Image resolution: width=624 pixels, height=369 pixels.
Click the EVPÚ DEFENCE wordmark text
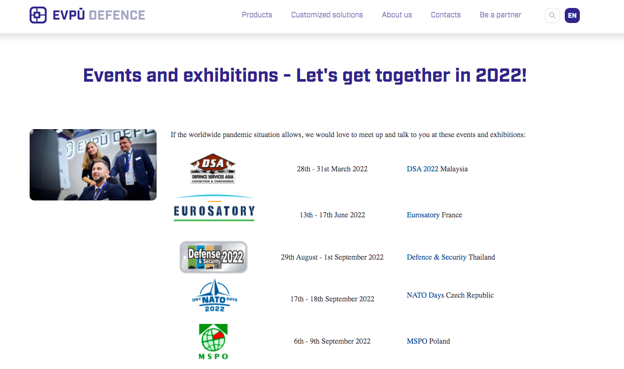click(x=99, y=15)
